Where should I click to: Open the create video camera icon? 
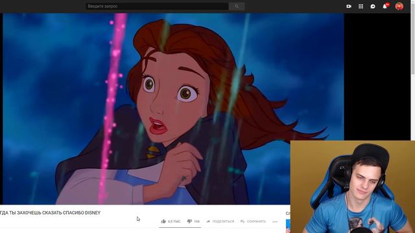click(x=349, y=6)
